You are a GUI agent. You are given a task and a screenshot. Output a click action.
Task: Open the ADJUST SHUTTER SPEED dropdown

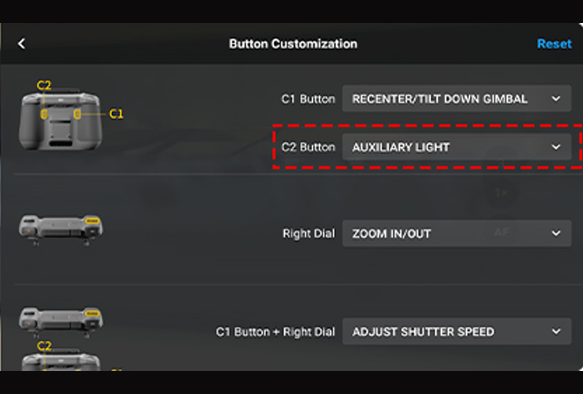tap(456, 332)
